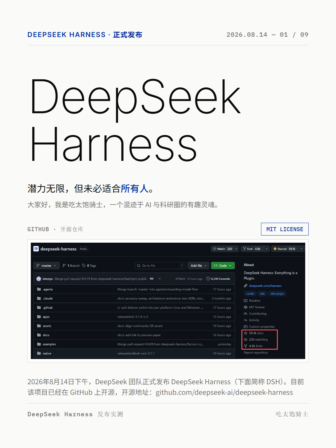Image resolution: width=336 pixels, height=448 pixels.
Task: Click the deepseek-harness repository name
Action: pyautogui.click(x=58, y=249)
